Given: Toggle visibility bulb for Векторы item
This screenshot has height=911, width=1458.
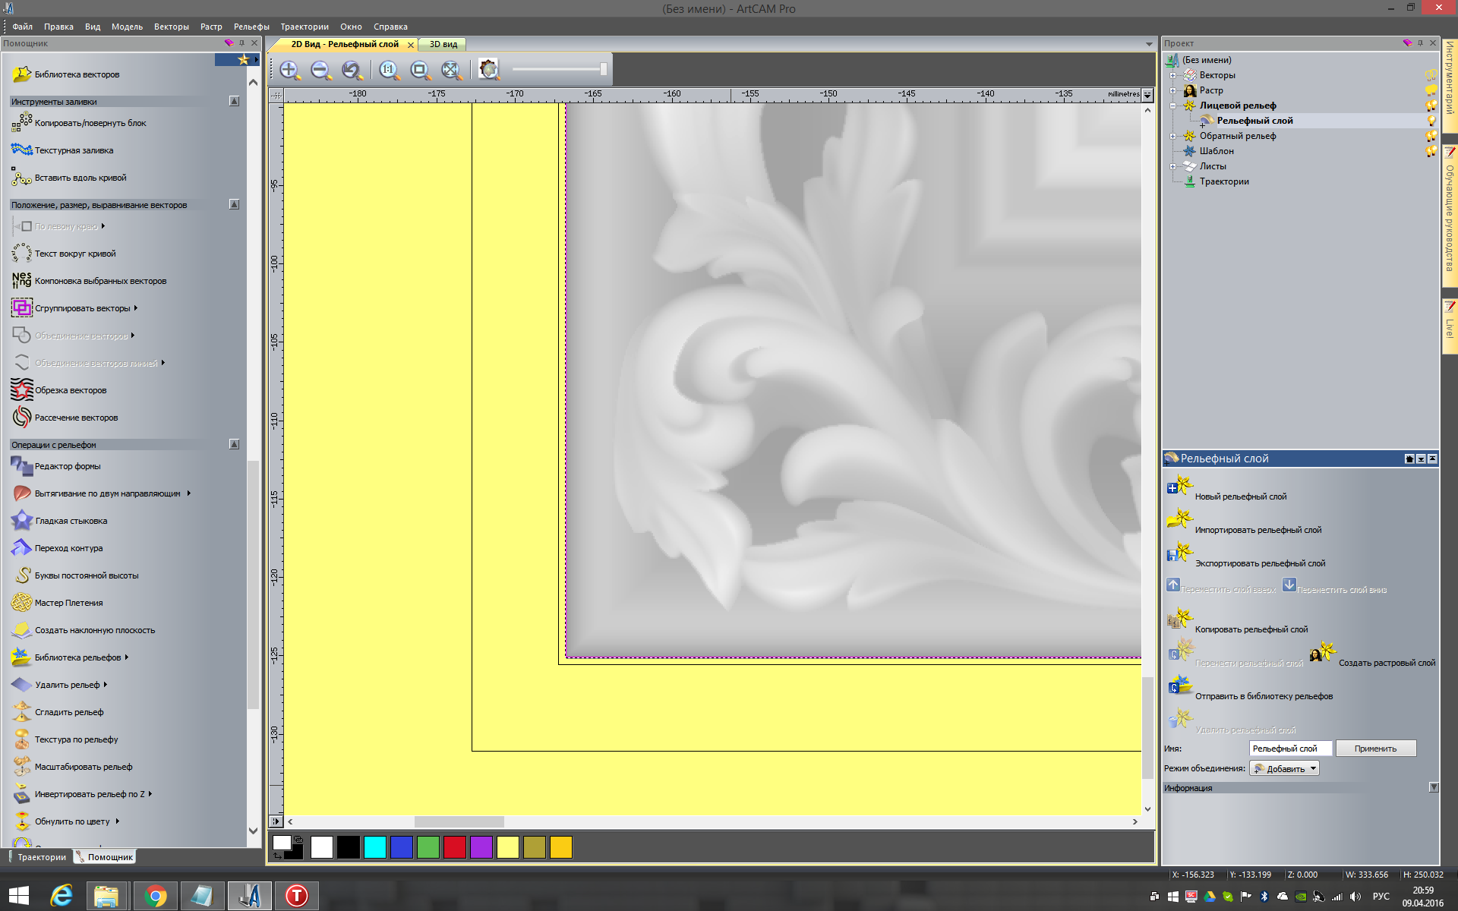Looking at the screenshot, I should tap(1431, 75).
